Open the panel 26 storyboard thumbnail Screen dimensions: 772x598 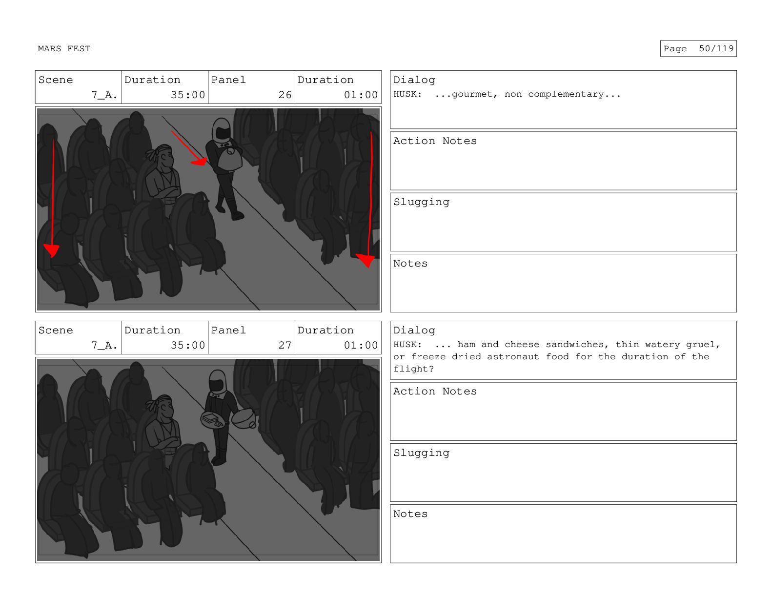[208, 209]
